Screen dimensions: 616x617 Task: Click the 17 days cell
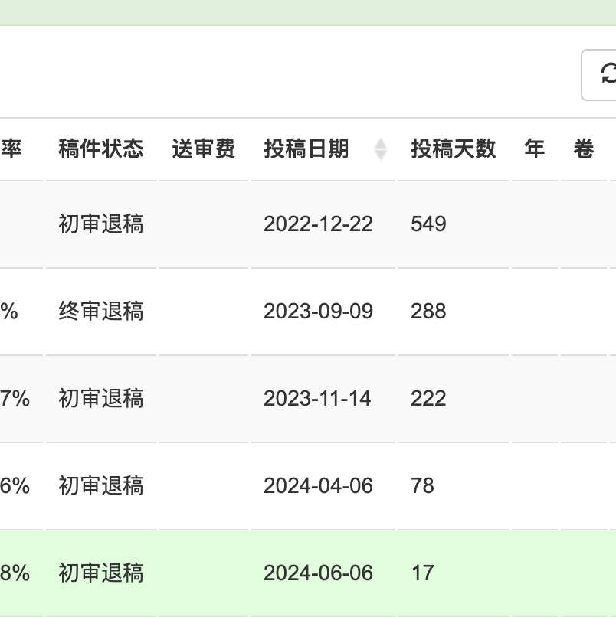[422, 573]
